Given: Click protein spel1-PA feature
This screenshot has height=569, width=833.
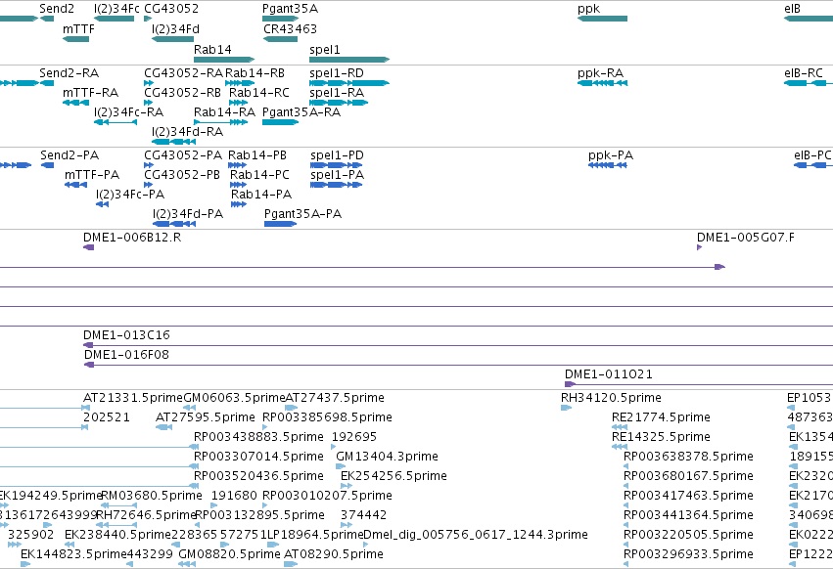Looking at the screenshot, I should point(337,185).
